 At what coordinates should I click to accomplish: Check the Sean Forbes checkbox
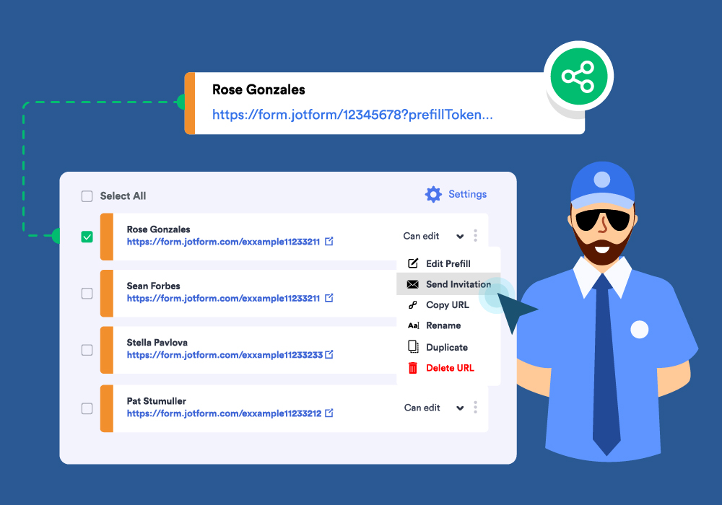click(x=87, y=294)
